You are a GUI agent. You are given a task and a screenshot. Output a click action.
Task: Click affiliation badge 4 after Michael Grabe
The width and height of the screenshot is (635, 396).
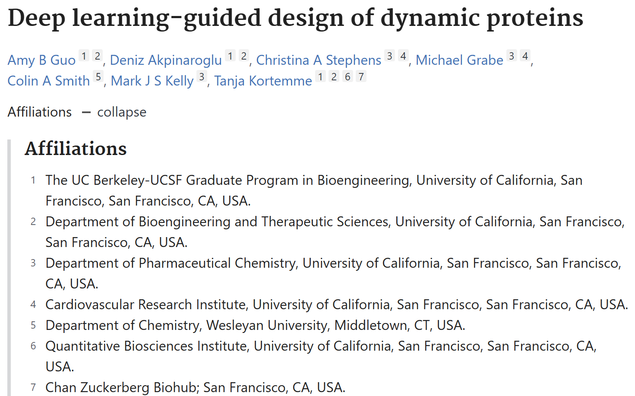(525, 56)
